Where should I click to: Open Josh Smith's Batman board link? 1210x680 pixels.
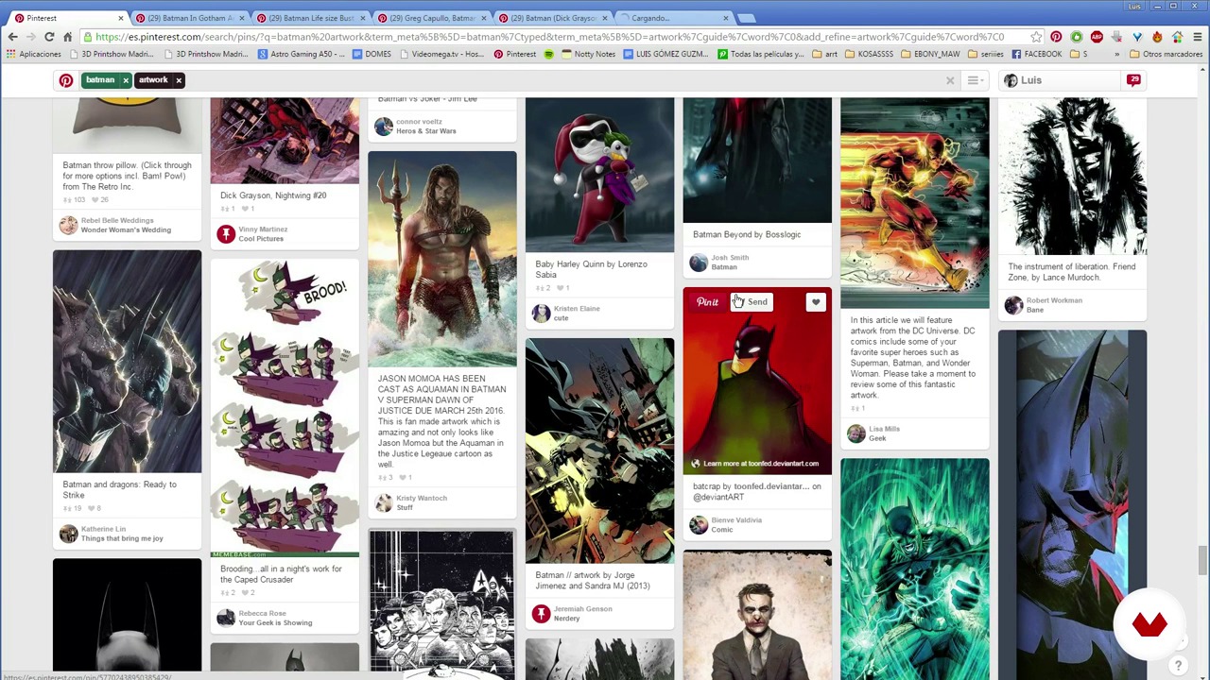point(724,267)
